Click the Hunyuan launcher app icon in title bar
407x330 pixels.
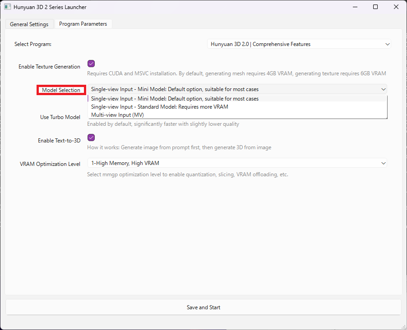click(x=7, y=7)
